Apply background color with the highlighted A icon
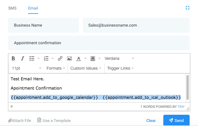 93,58
